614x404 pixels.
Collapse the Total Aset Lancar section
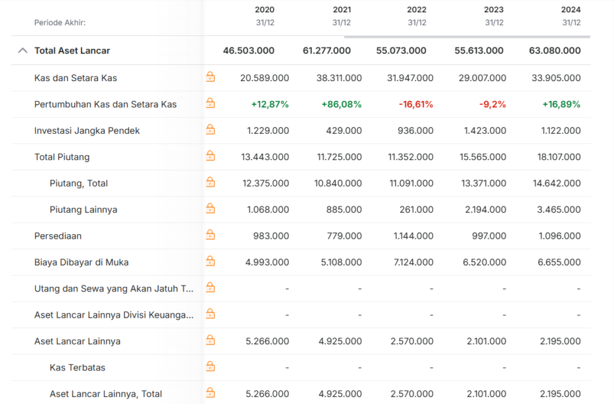click(23, 51)
